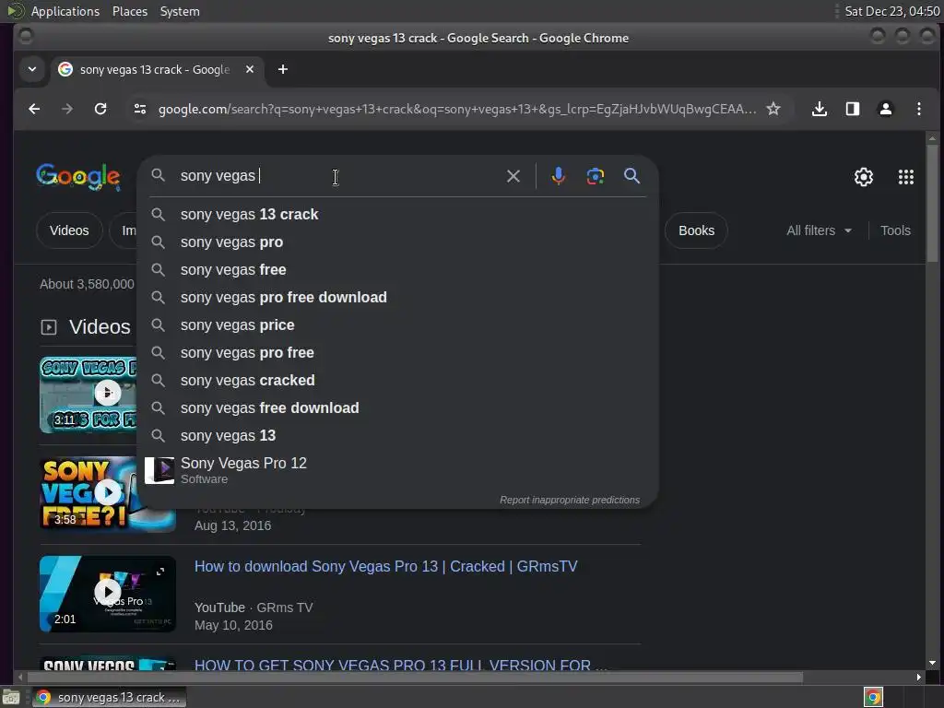Open the tab search dropdown chevron
This screenshot has width=944, height=708.
[x=32, y=69]
